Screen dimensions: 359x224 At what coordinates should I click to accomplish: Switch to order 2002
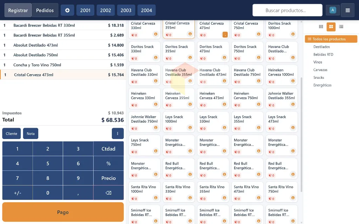106,10
